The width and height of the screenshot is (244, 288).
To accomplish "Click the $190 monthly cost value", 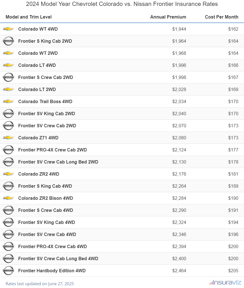I will click(x=233, y=198).
